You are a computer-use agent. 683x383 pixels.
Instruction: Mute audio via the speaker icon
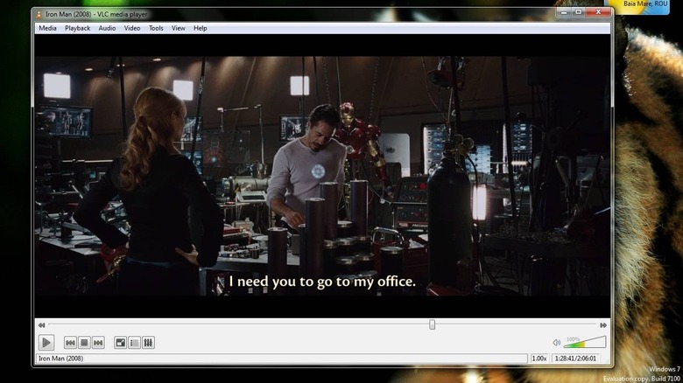click(x=556, y=343)
